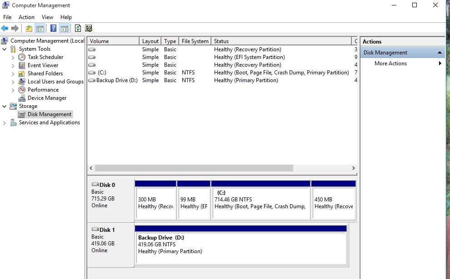Sort by the Status column header

pos(281,41)
